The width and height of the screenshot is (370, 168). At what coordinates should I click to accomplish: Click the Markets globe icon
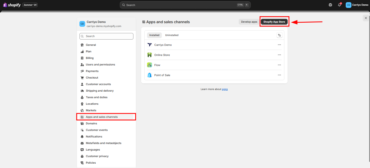coord(82,110)
